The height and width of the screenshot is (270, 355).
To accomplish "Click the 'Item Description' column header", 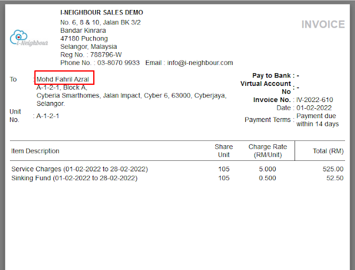I will (x=35, y=151).
